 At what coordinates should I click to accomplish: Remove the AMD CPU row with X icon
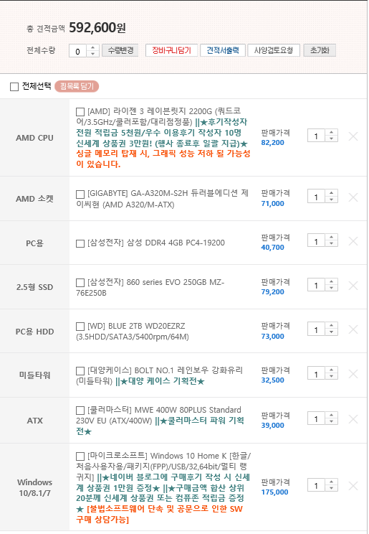[x=353, y=136]
